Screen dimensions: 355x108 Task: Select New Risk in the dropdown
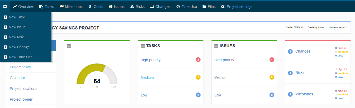16,37
